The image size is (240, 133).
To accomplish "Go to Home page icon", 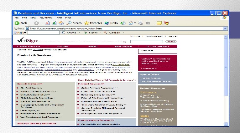I will [x=61, y=23].
